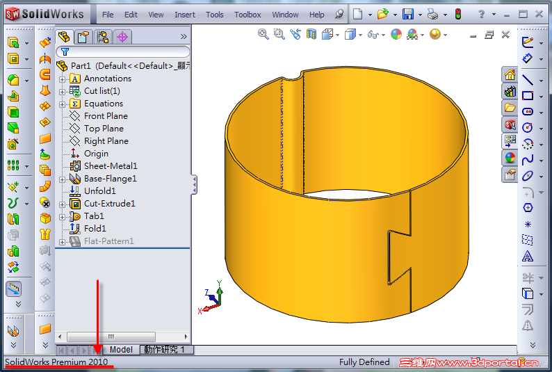Image resolution: width=552 pixels, height=372 pixels.
Task: Open the Edit menu
Action: click(131, 15)
